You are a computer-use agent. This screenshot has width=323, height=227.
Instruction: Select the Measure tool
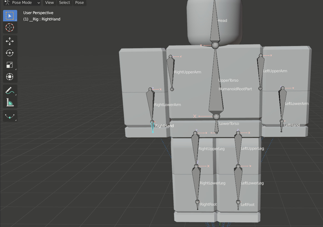pos(10,102)
